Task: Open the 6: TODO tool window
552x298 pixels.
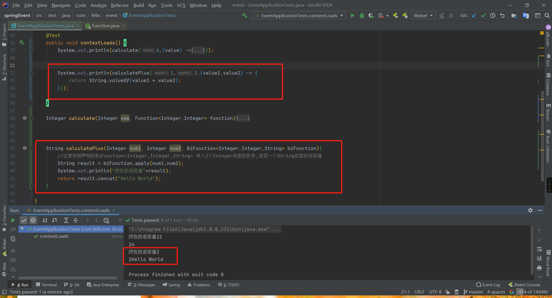Action: (229, 285)
